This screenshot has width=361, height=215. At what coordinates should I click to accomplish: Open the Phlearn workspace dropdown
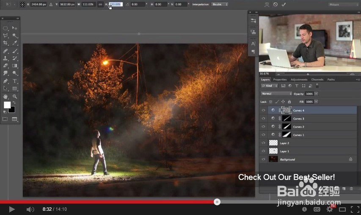344,4
